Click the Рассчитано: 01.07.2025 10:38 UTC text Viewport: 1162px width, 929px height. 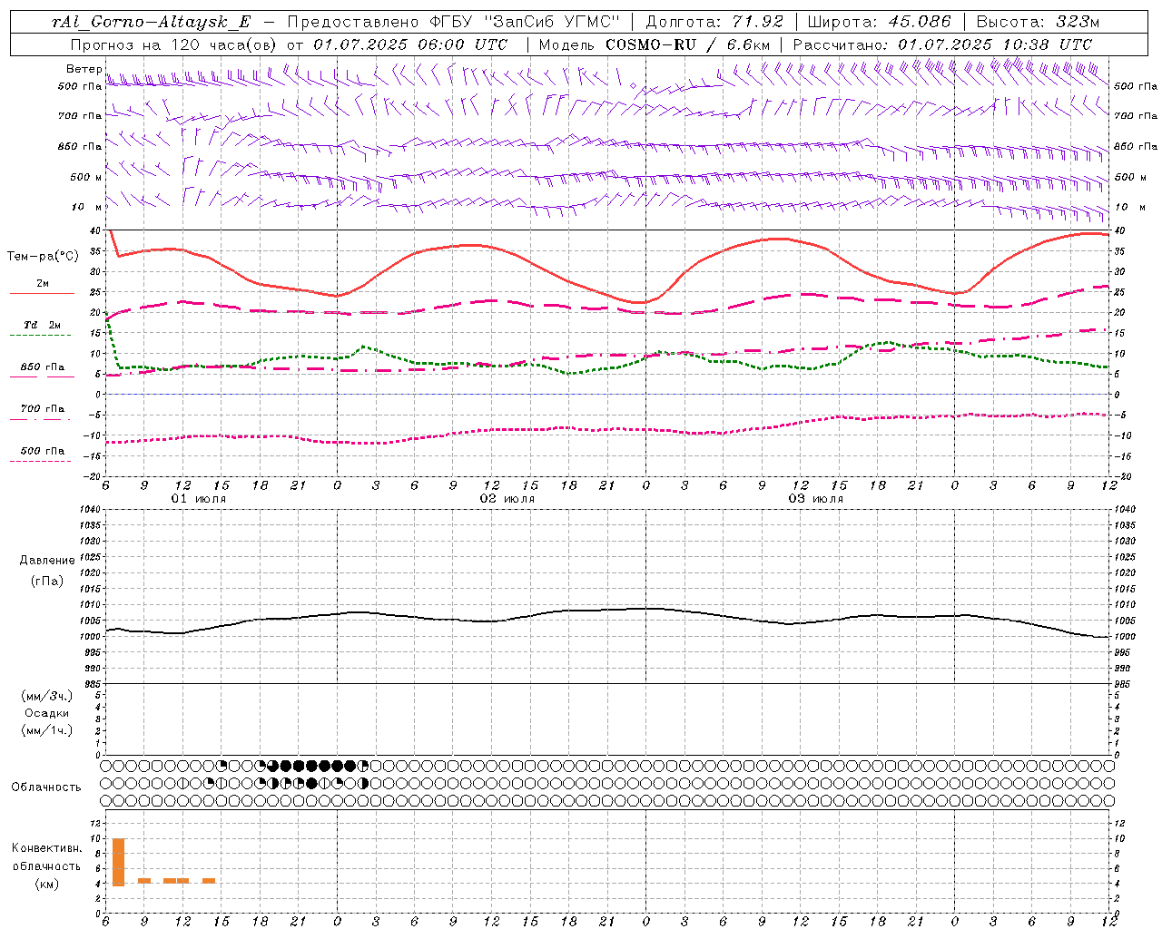(942, 44)
